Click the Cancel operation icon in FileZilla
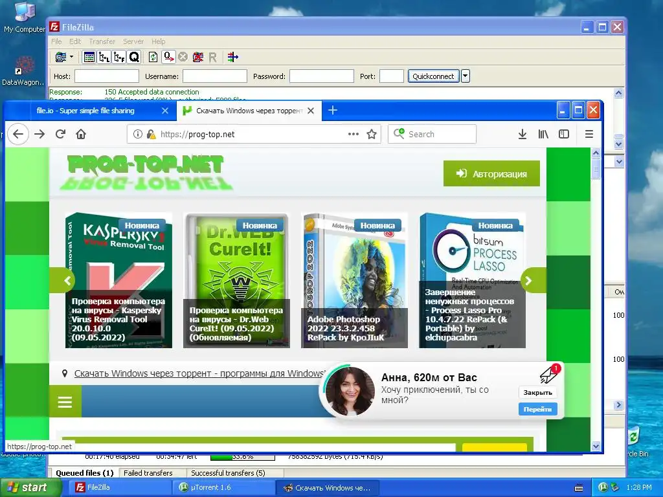This screenshot has height=497, width=663. point(183,57)
